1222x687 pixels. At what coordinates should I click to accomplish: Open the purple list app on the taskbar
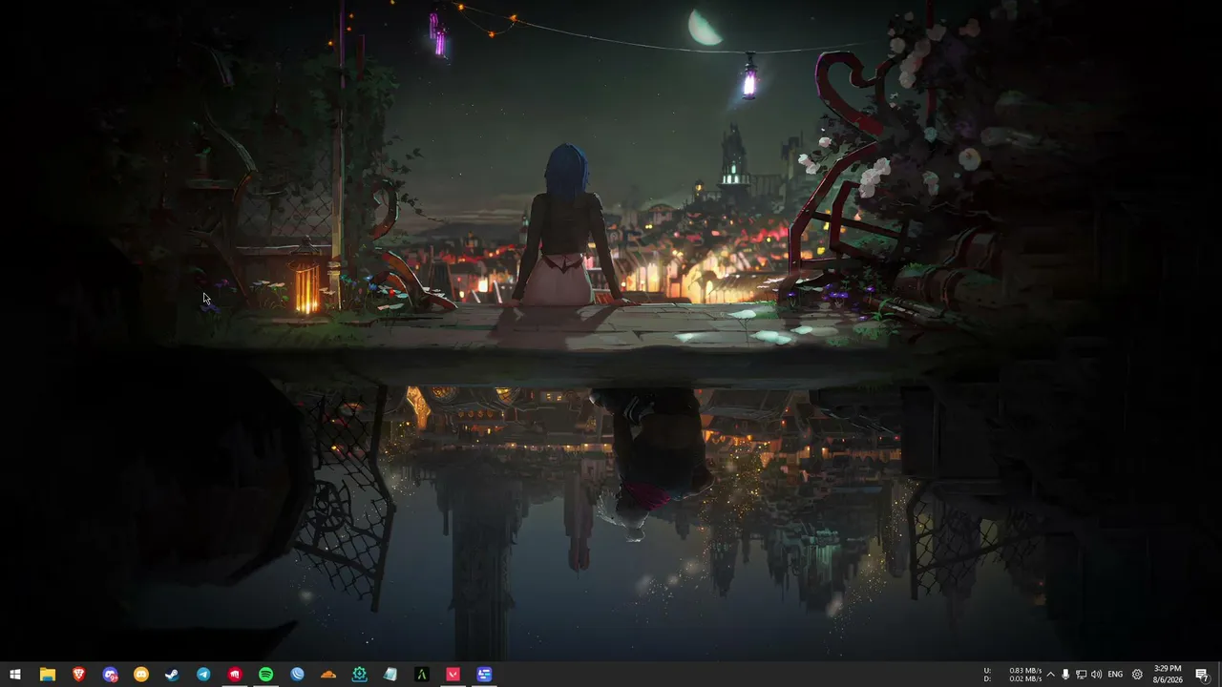484,675
